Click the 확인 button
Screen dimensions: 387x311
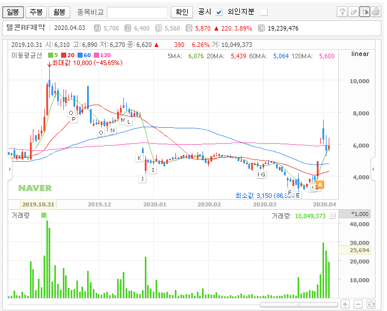pyautogui.click(x=182, y=12)
